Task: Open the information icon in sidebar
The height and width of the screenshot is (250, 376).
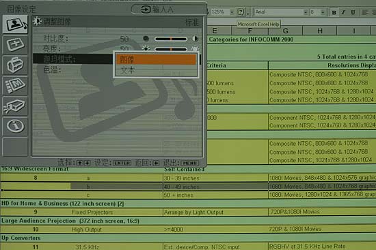Action: point(15,126)
